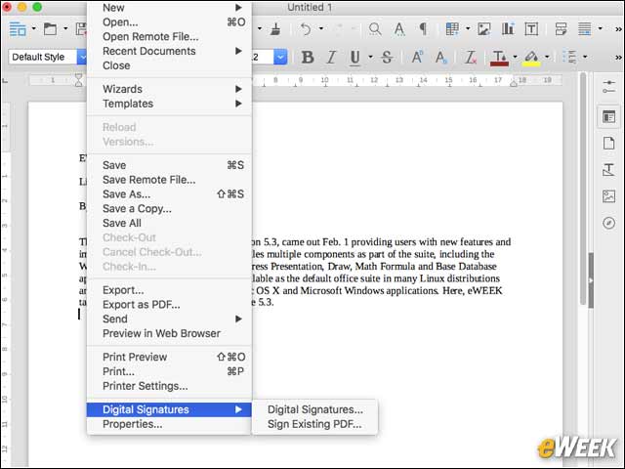This screenshot has height=469, width=625.
Task: Toggle formatting marks pilcrow icon
Action: tap(423, 28)
